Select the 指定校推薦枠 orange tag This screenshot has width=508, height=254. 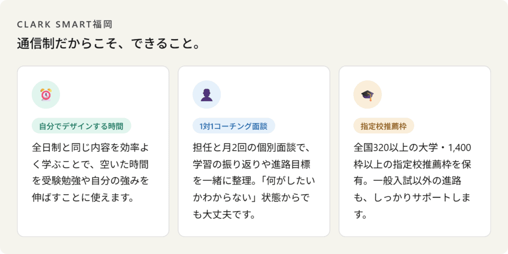(383, 126)
